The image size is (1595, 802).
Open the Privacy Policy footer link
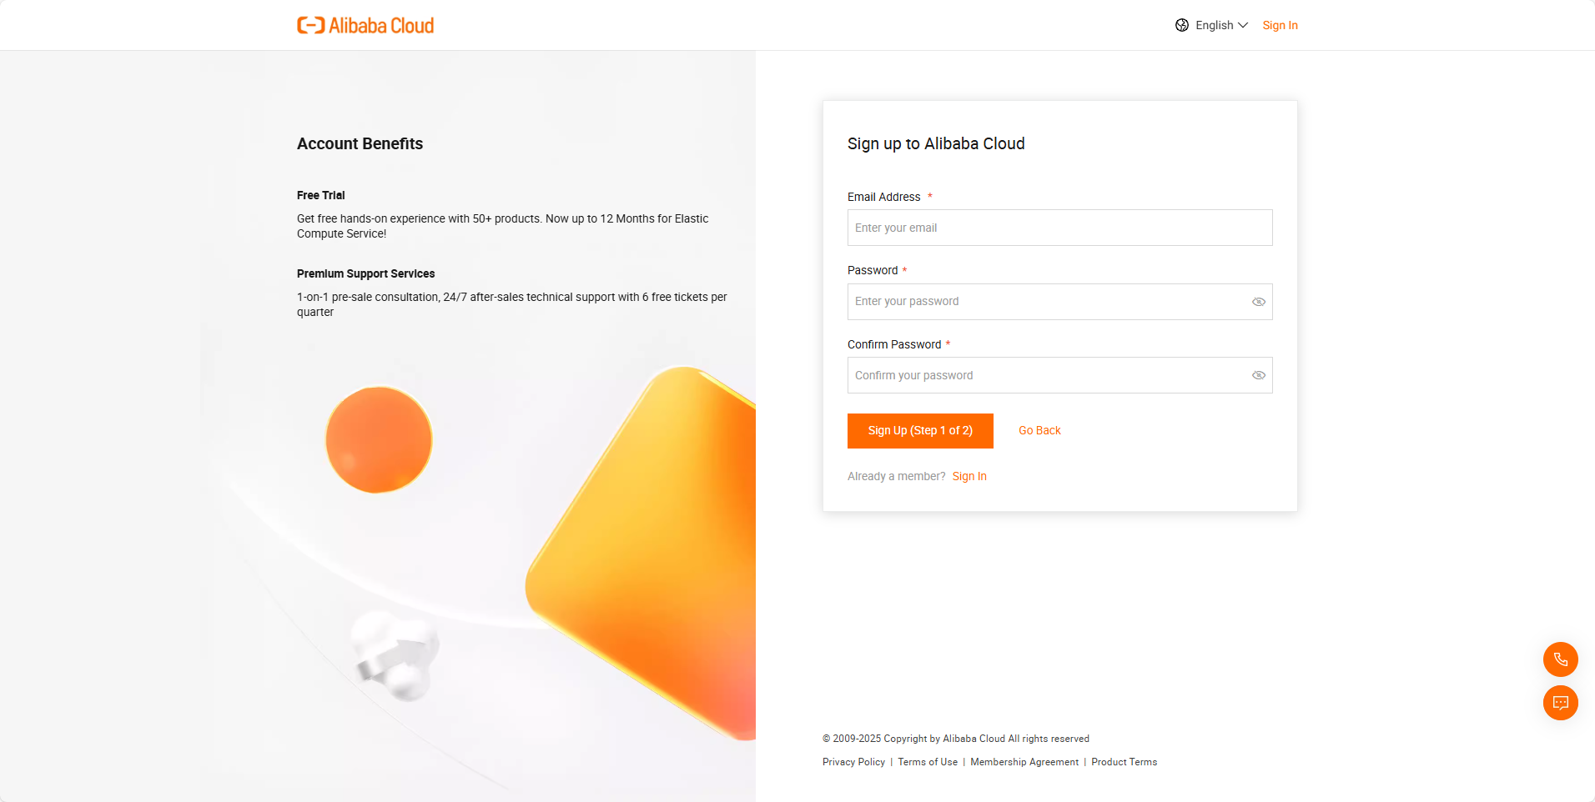[x=853, y=762]
